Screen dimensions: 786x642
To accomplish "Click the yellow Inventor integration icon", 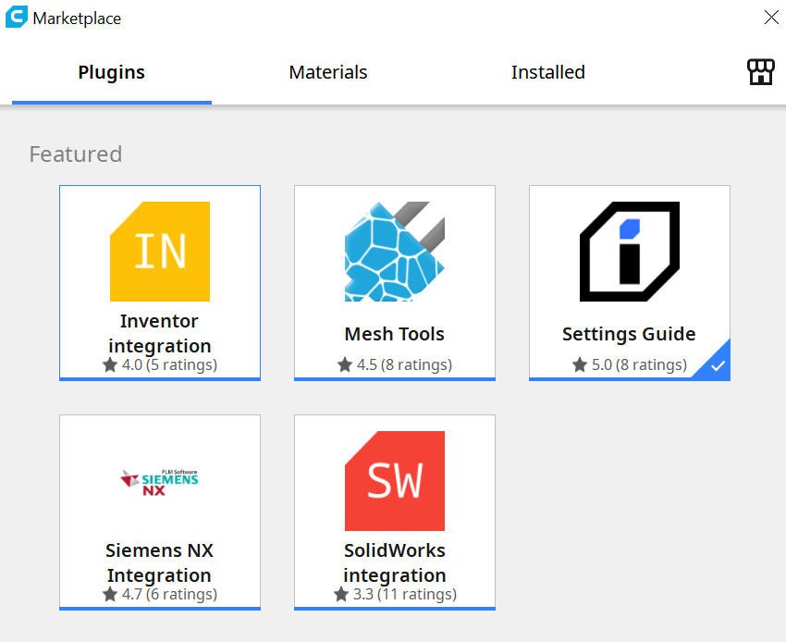I will 160,252.
